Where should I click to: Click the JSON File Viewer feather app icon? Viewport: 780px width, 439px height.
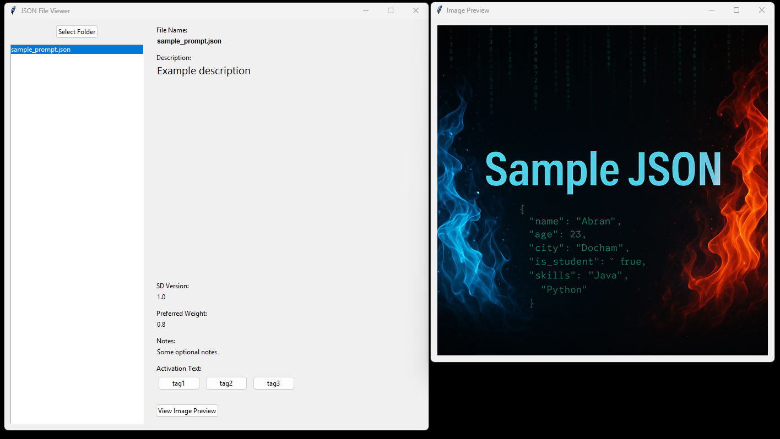click(x=13, y=10)
